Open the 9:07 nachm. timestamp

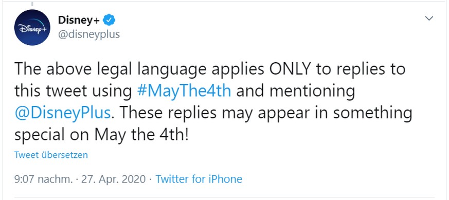tap(43, 179)
